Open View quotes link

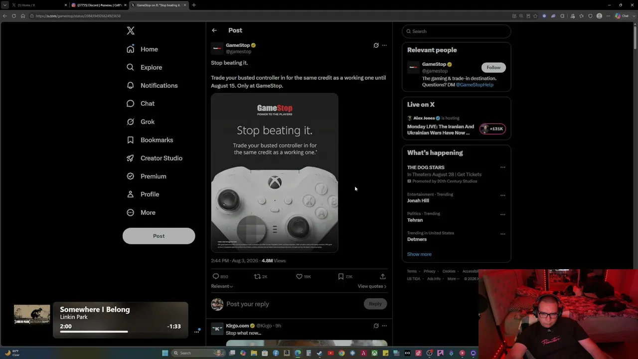[x=372, y=286]
